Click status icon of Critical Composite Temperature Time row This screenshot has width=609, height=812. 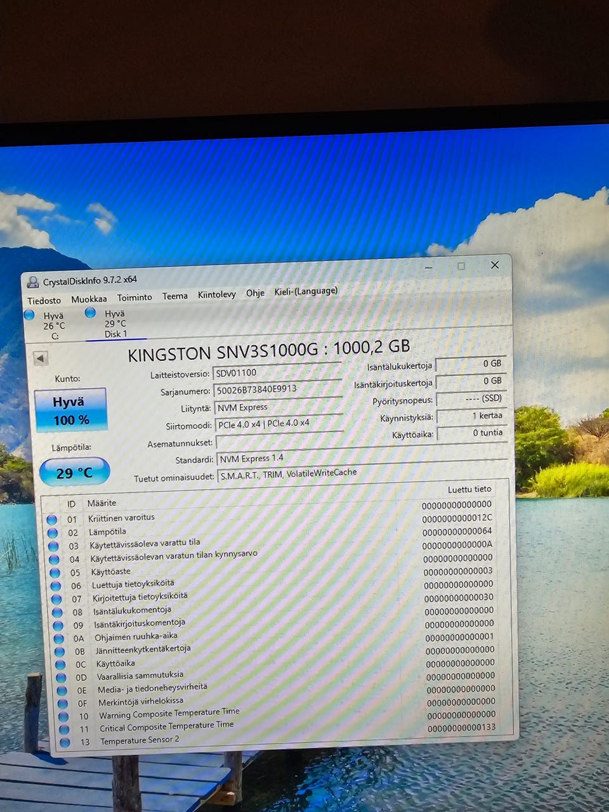coord(64,730)
